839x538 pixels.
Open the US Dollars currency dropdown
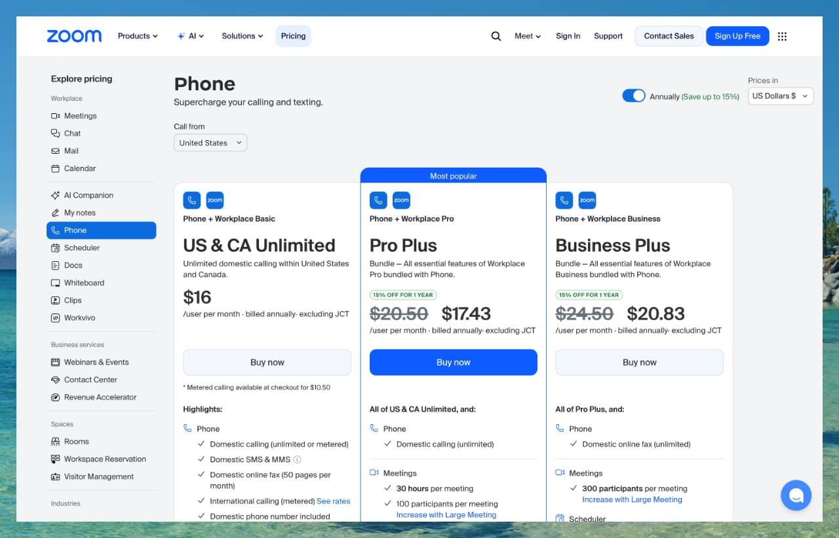(x=780, y=96)
